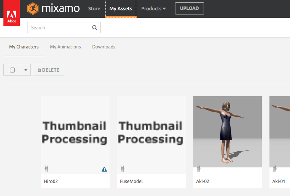The width and height of the screenshot is (290, 196).
Task: Click the mixamo wordmark link
Action: 61,8
